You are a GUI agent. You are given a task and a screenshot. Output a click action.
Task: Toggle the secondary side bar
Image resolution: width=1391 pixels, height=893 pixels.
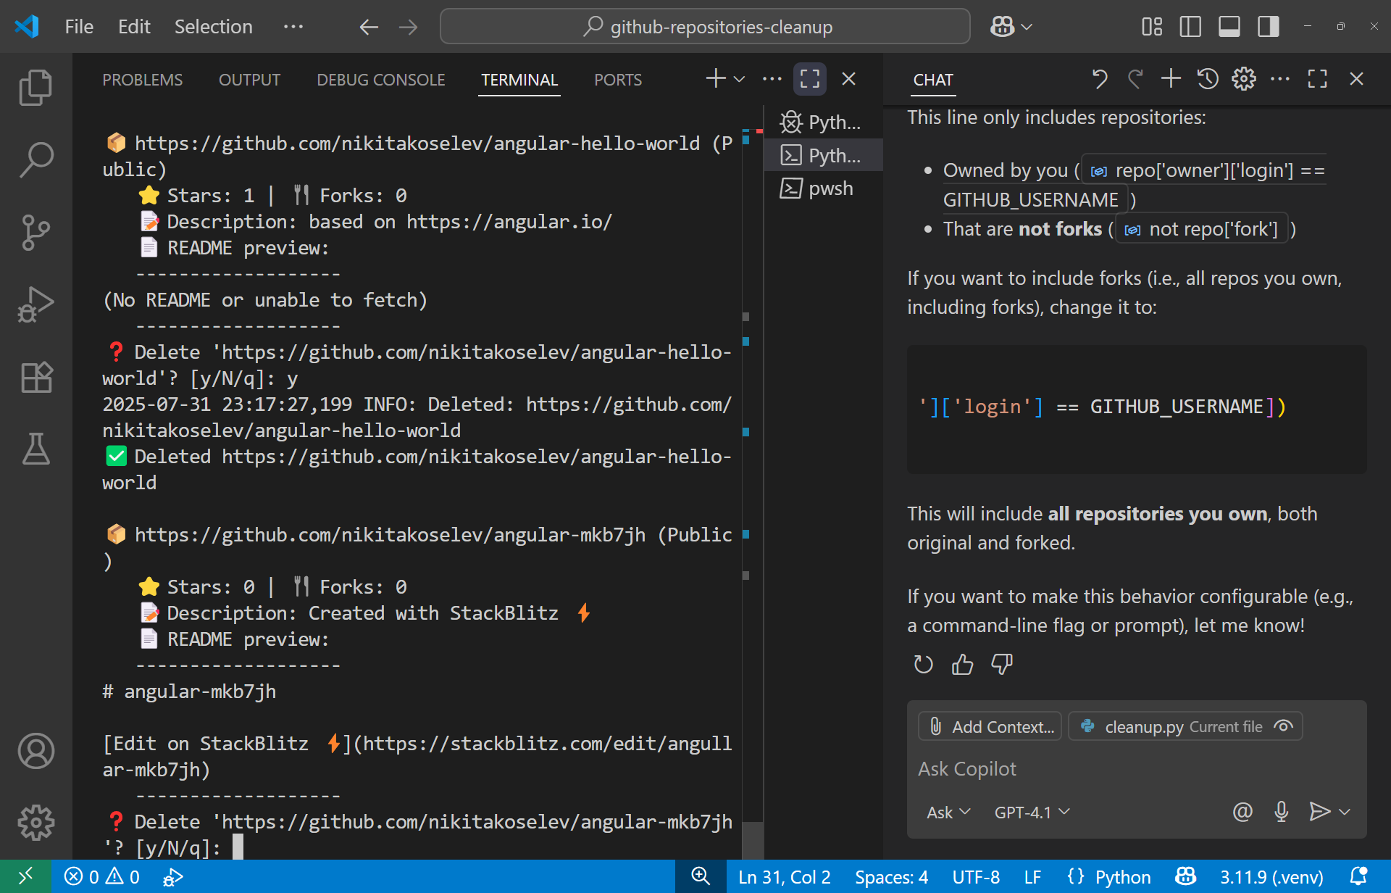(x=1269, y=27)
